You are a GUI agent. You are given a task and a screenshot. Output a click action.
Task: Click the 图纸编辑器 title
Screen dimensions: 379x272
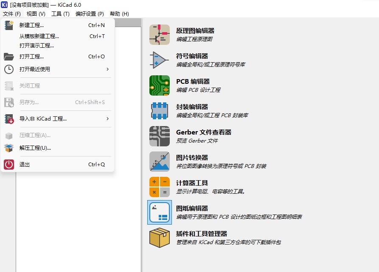coord(192,209)
